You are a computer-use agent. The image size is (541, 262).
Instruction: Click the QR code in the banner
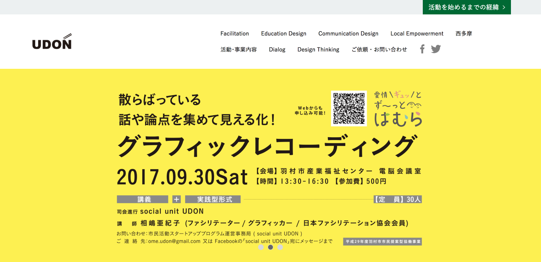(349, 108)
